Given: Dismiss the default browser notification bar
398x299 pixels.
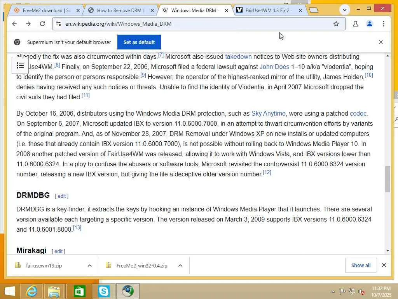Looking at the screenshot, I should click(381, 42).
